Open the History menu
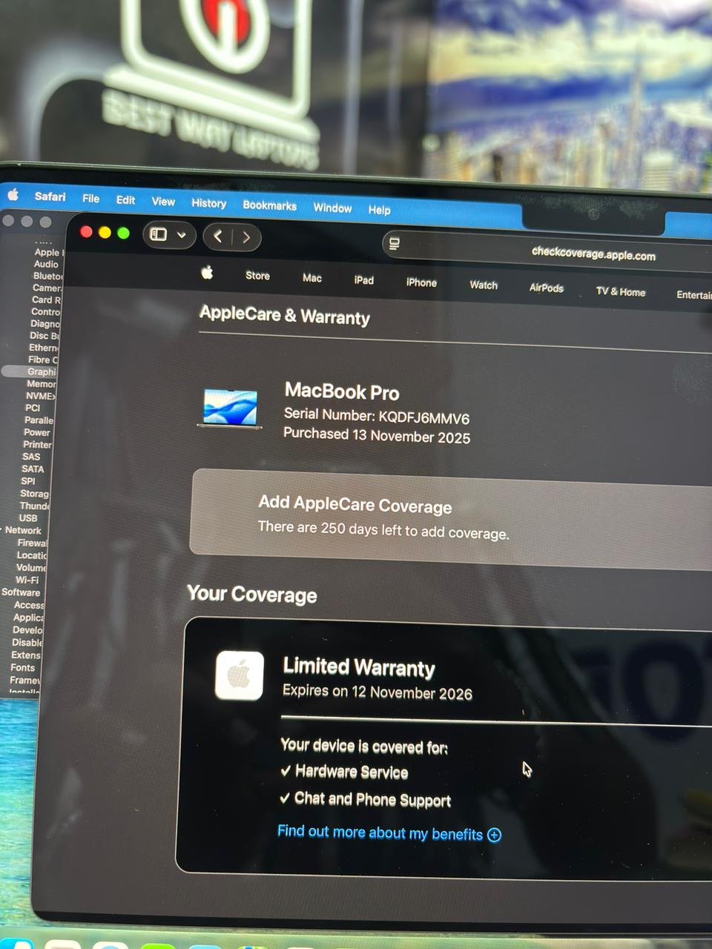The width and height of the screenshot is (712, 949). click(208, 203)
